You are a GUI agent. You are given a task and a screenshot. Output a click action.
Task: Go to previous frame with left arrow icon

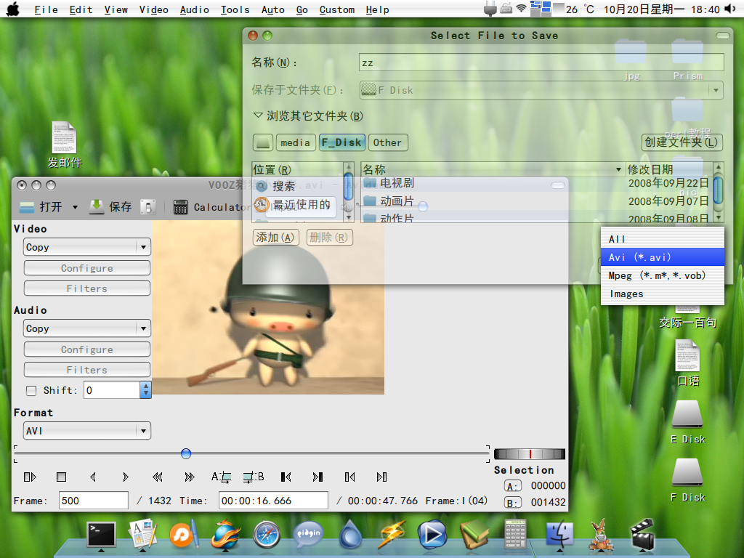tap(93, 477)
